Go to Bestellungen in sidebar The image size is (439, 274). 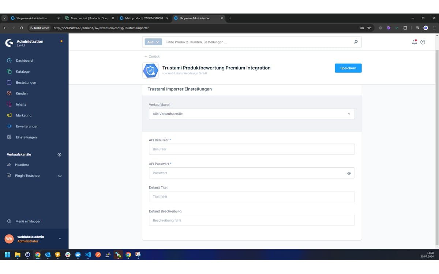pos(26,83)
